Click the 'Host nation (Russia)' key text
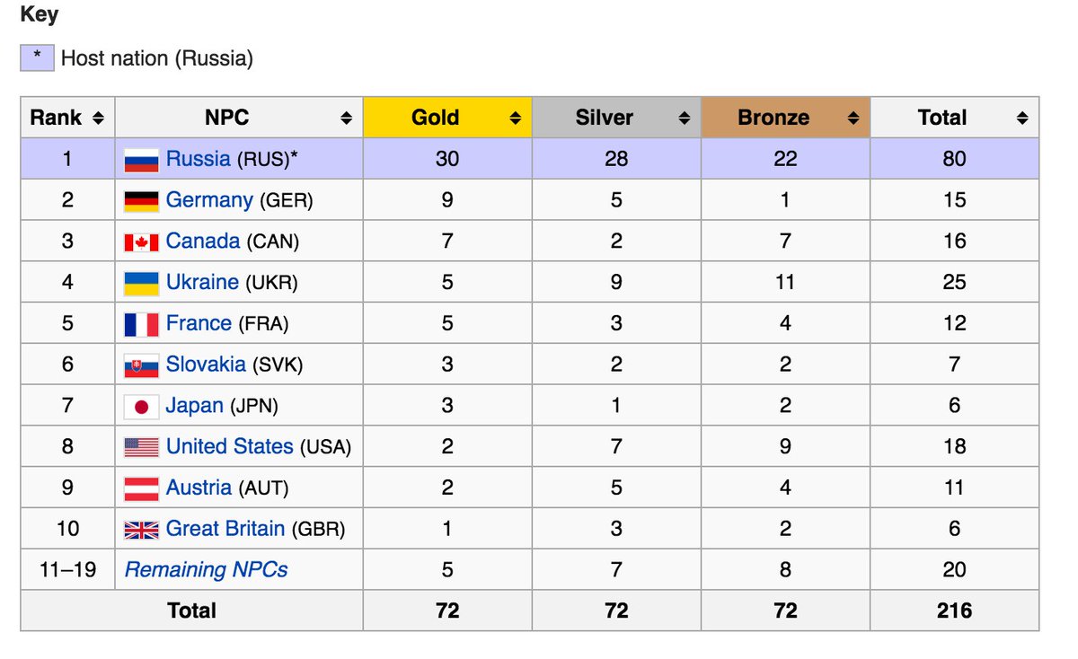1078x659 pixels. coord(157,59)
